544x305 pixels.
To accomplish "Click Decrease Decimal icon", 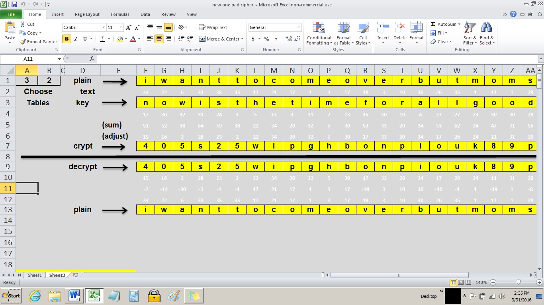I will pos(298,39).
